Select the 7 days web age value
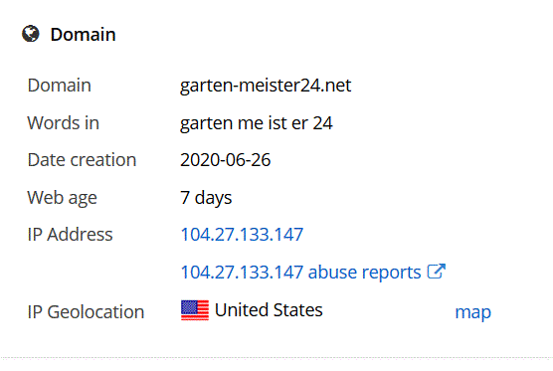Viewport: 553px width, 371px height. click(206, 198)
